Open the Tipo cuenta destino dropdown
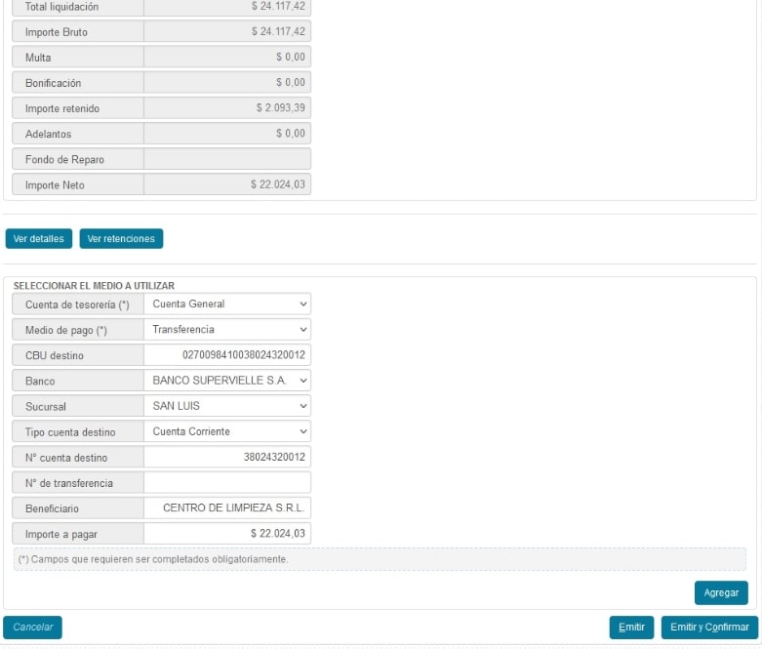This screenshot has width=762, height=649. pyautogui.click(x=226, y=431)
